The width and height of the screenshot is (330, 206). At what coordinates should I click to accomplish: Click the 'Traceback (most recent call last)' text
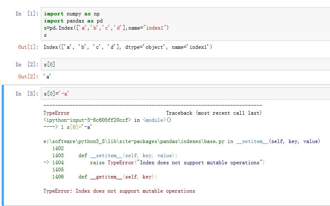(214, 113)
